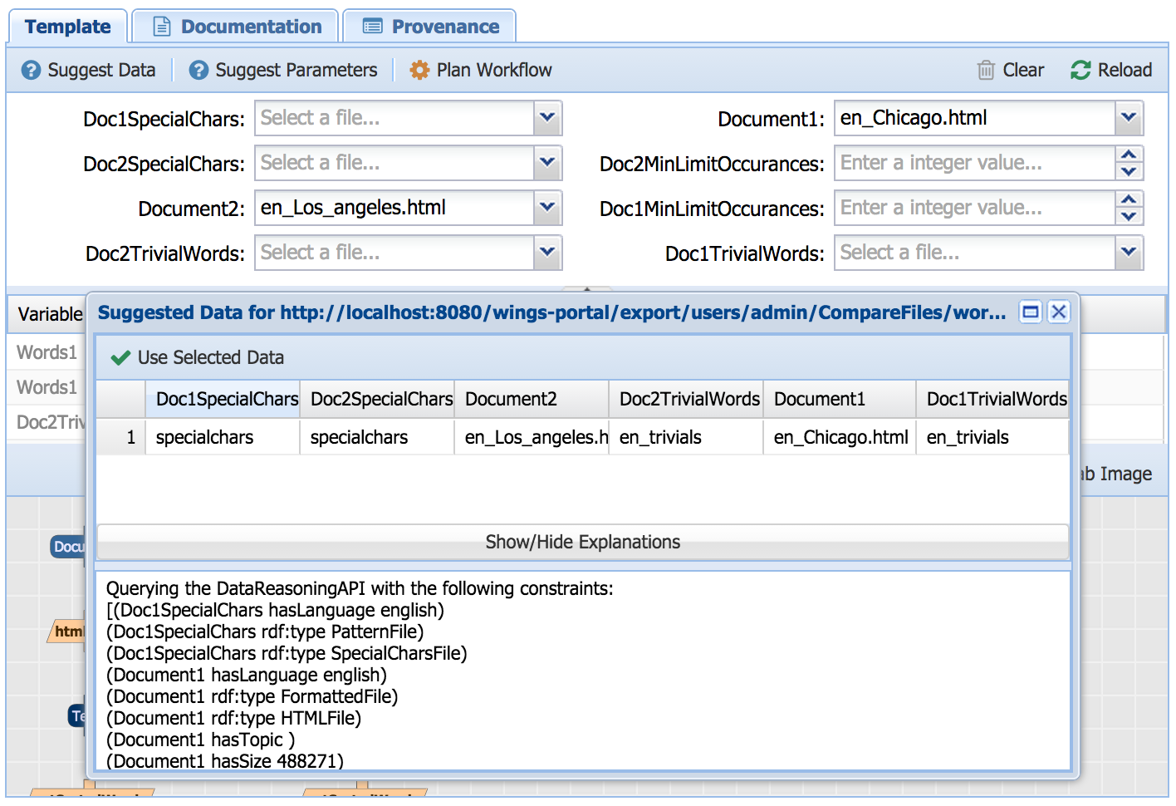Image resolution: width=1176 pixels, height=806 pixels.
Task: Click the Show/Hide Explanations button
Action: tap(582, 543)
